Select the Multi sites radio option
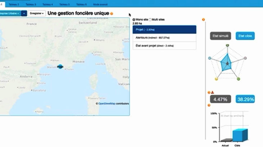263x147 pixels. coord(150,20)
